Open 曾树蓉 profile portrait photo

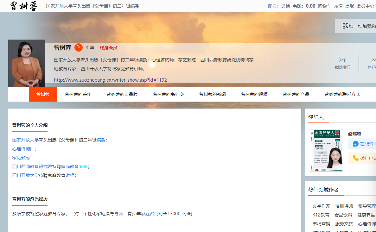click(x=27, y=63)
